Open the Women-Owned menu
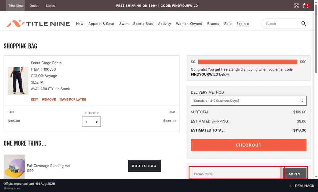This screenshot has height=192, width=318. [189, 24]
